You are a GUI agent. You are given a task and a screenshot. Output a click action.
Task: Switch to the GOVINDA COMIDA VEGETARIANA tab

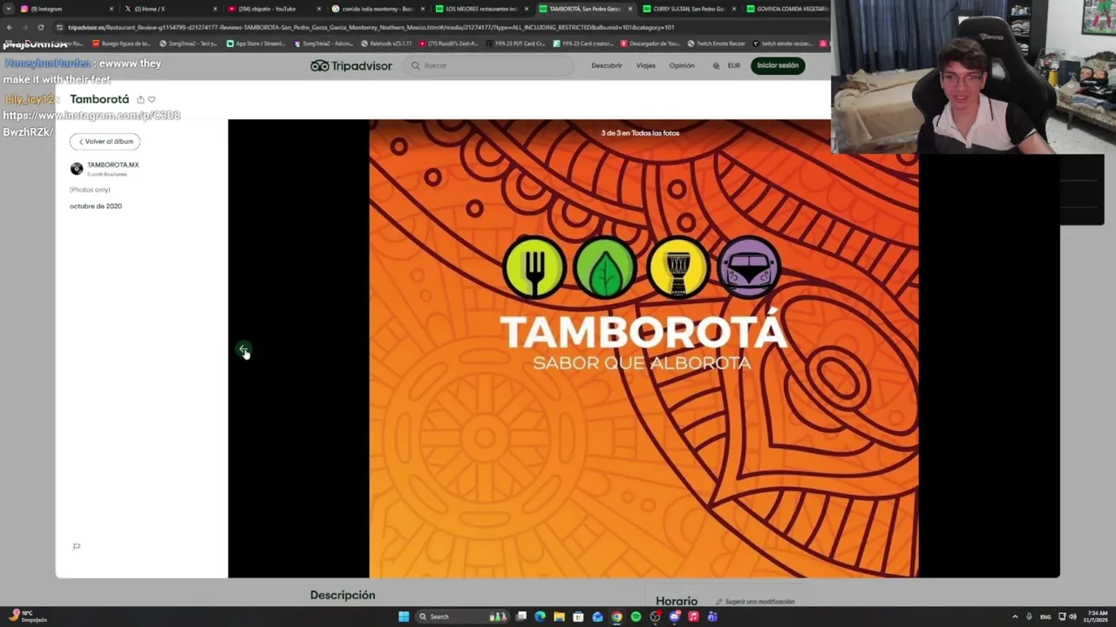click(789, 9)
